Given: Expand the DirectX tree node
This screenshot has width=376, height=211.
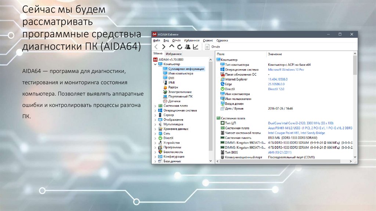Looking at the screenshot, I should pyautogui.click(x=155, y=138).
